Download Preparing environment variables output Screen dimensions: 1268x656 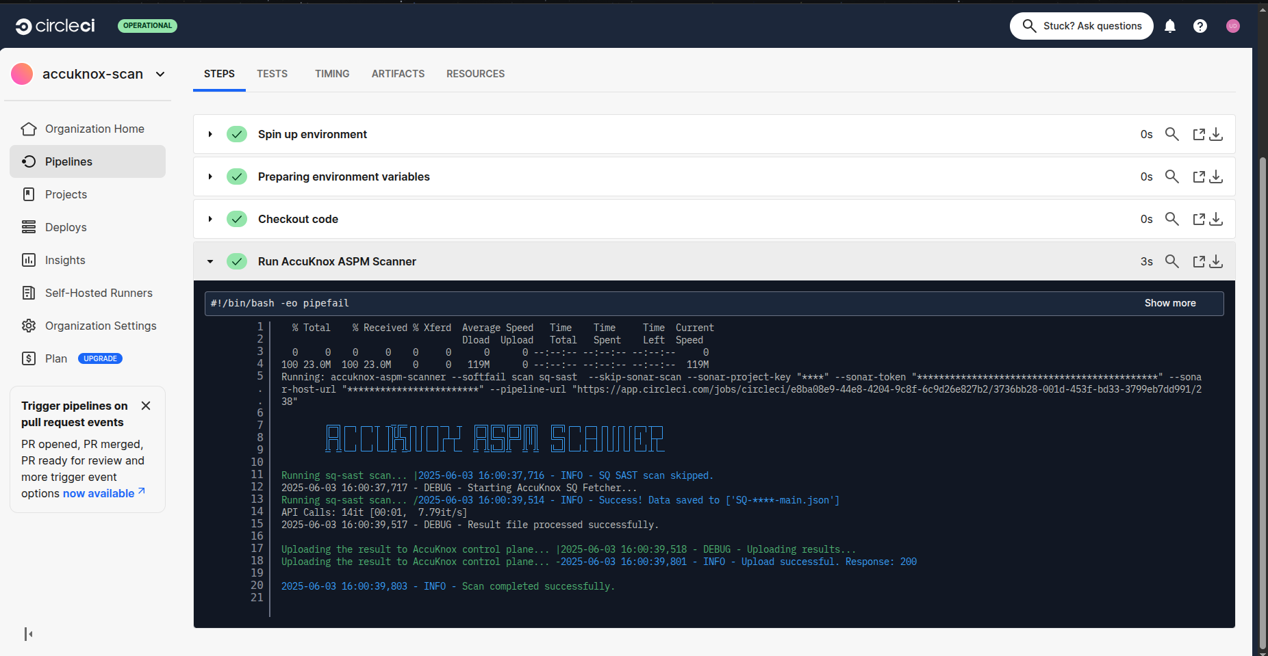1216,176
